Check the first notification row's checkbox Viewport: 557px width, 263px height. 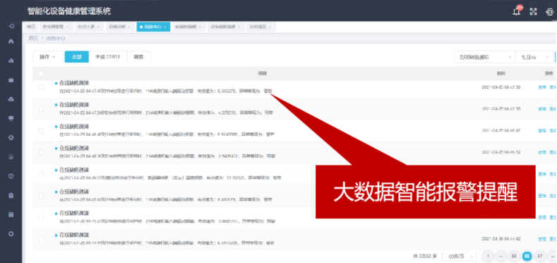pyautogui.click(x=41, y=87)
